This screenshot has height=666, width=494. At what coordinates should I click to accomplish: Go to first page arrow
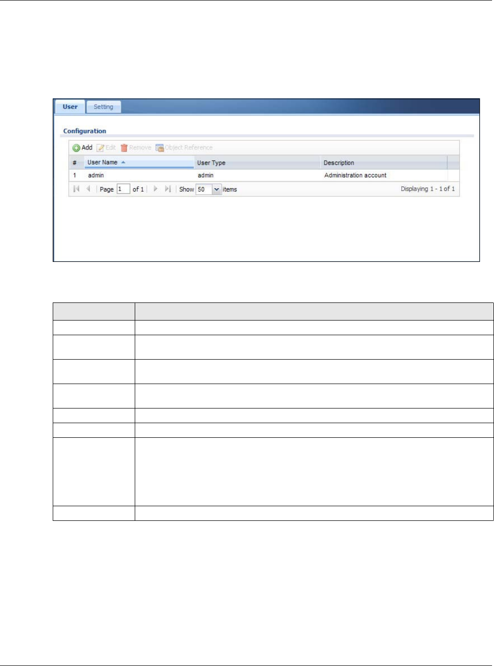pos(76,189)
